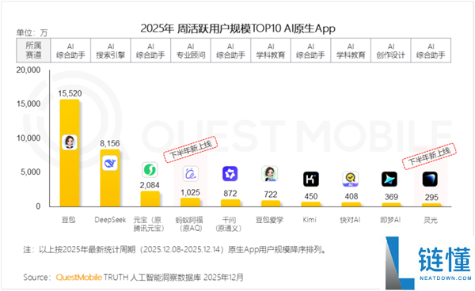Image resolution: width=475 pixels, height=291 pixels.
Task: Click the 下半年新上线 tag above 灵光
Action: point(429,156)
